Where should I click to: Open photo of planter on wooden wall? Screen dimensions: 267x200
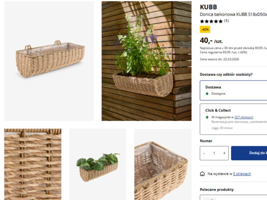coord(146,61)
